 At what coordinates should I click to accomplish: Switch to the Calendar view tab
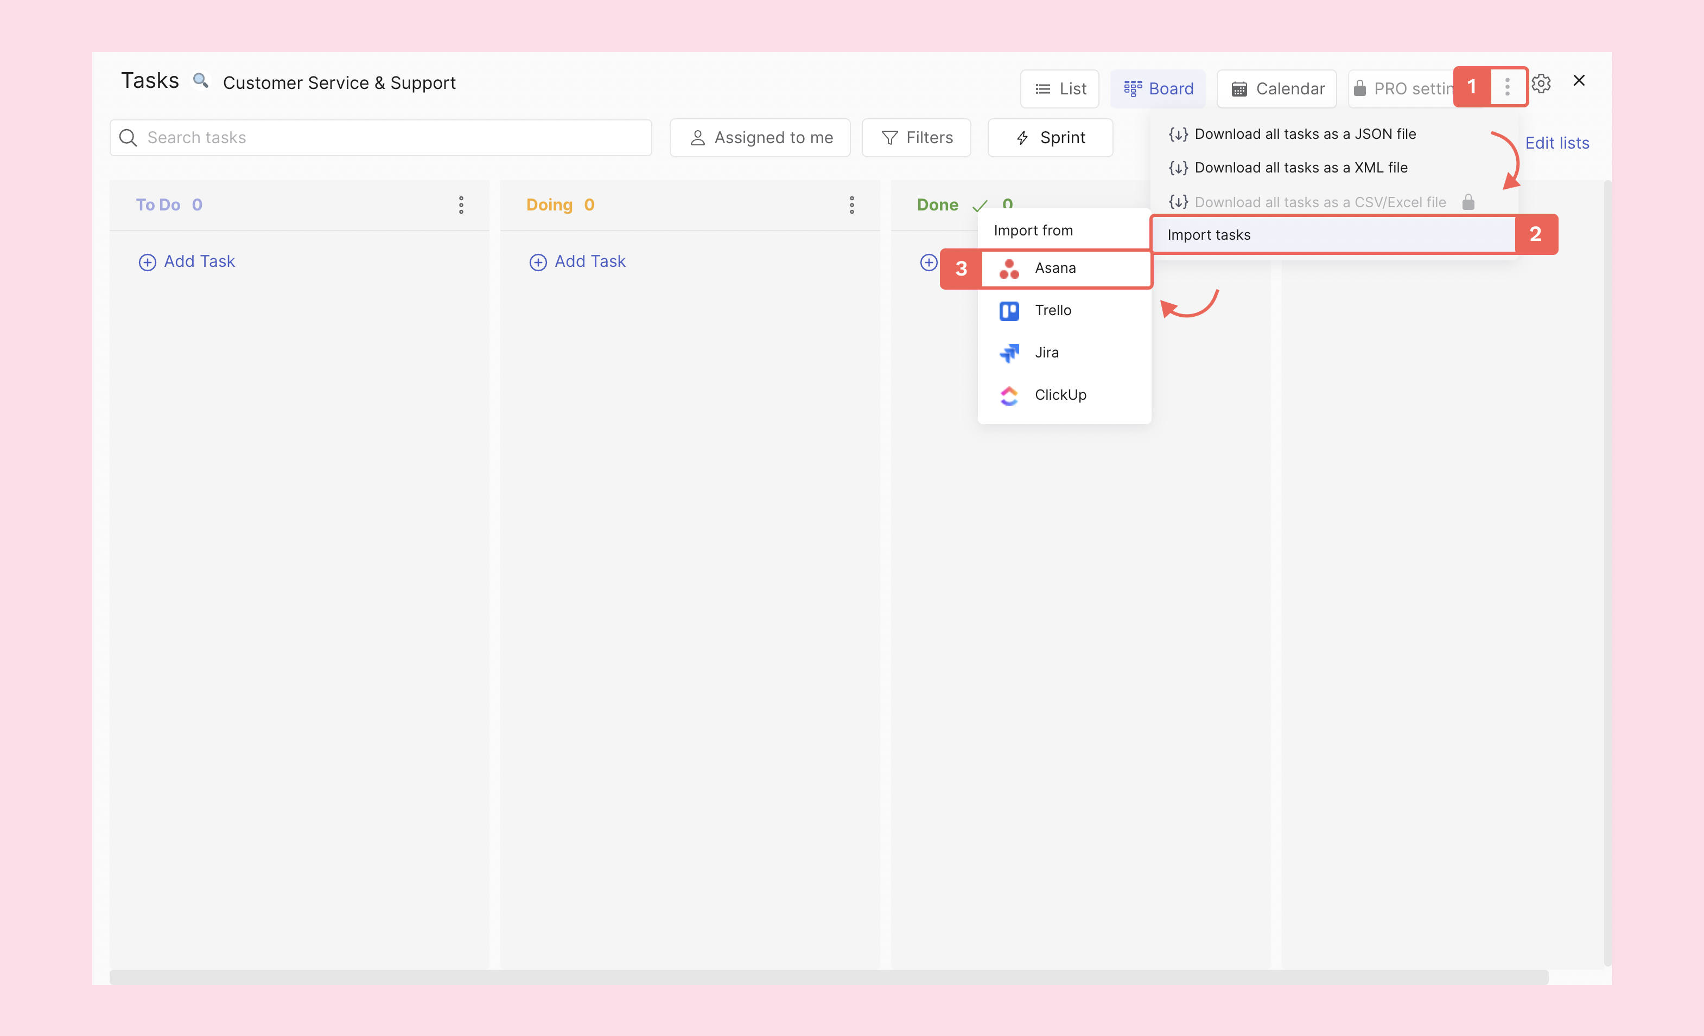point(1276,88)
